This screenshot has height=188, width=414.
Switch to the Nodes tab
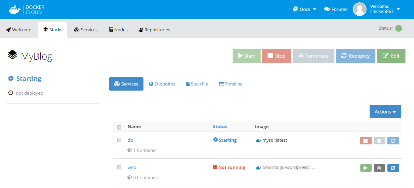point(118,30)
